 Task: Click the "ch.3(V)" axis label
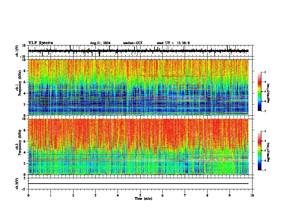coord(17,184)
